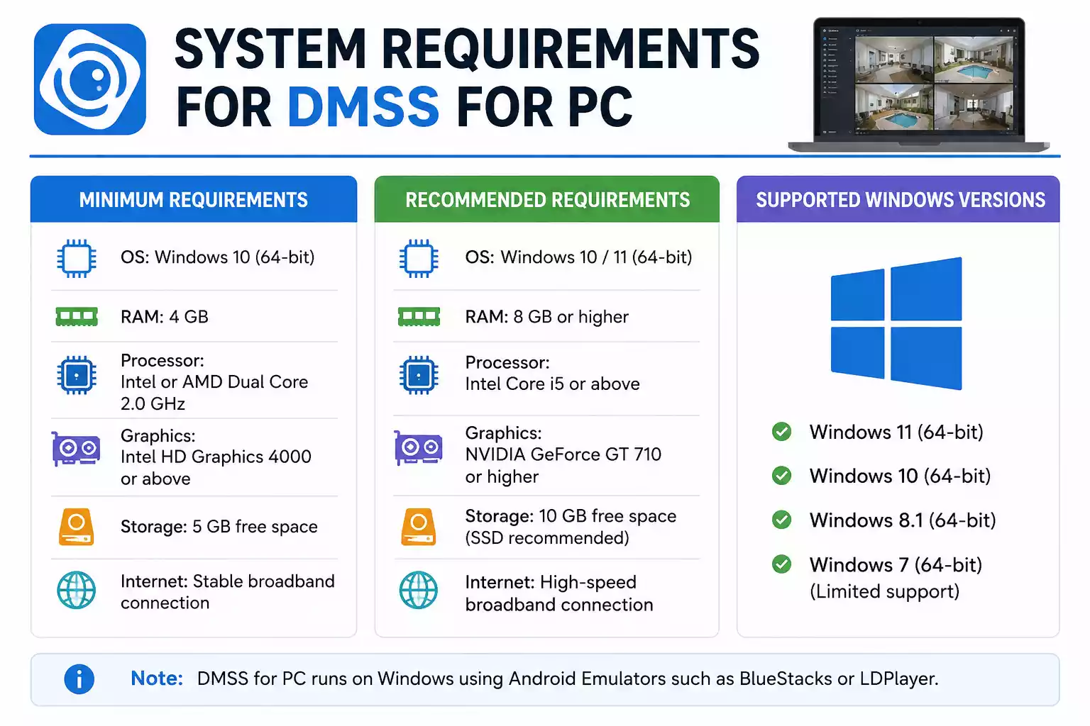
Task: Click graphics card icon beside Intel HD Graphics 4000
Action: click(75, 449)
